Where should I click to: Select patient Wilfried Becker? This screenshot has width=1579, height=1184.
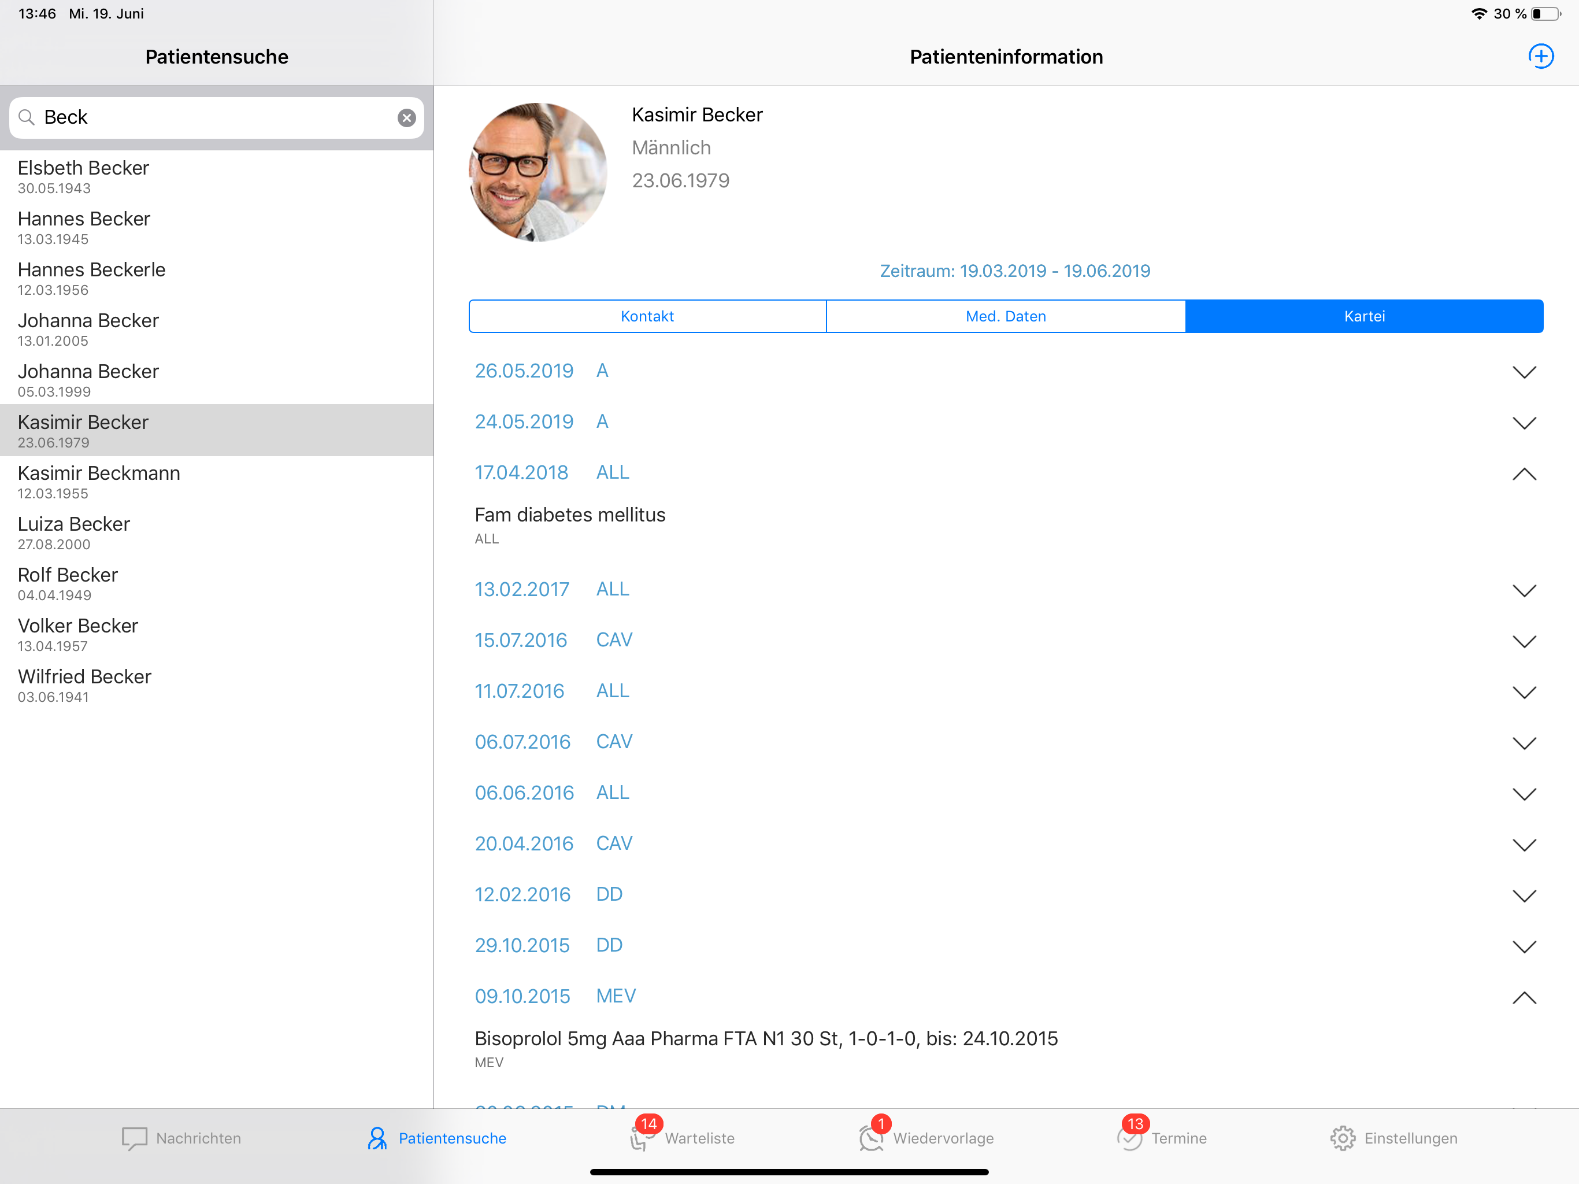coord(216,684)
